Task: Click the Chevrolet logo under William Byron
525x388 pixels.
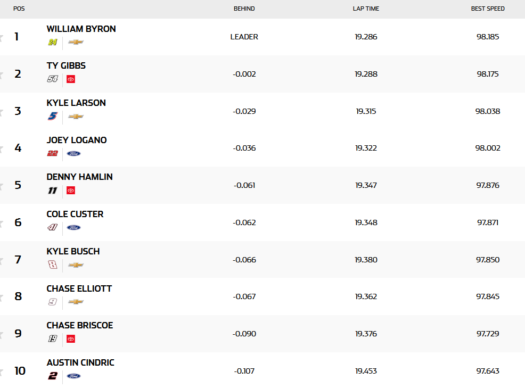Action: coord(76,42)
